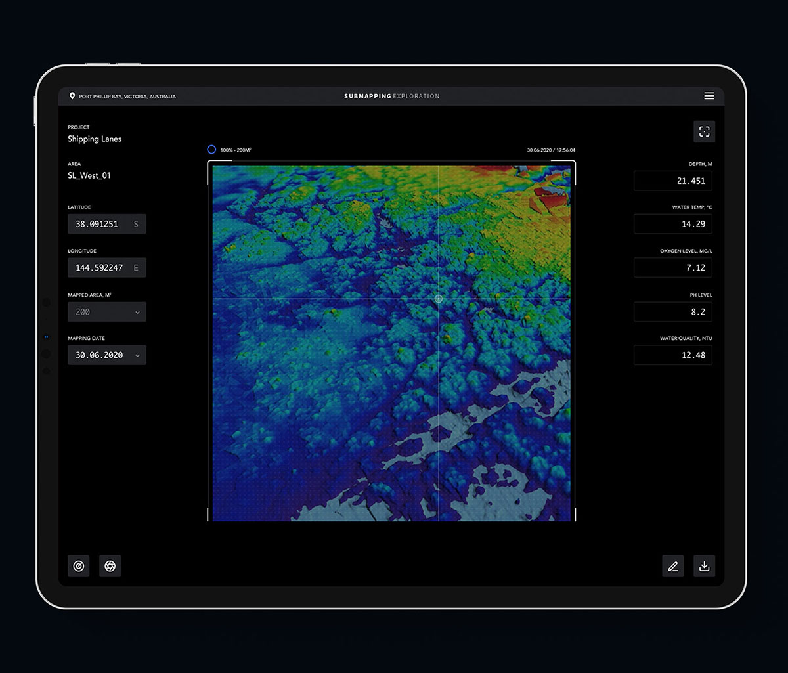Click the longitude E hemisphere indicator
This screenshot has height=673, width=788.
pyautogui.click(x=136, y=268)
